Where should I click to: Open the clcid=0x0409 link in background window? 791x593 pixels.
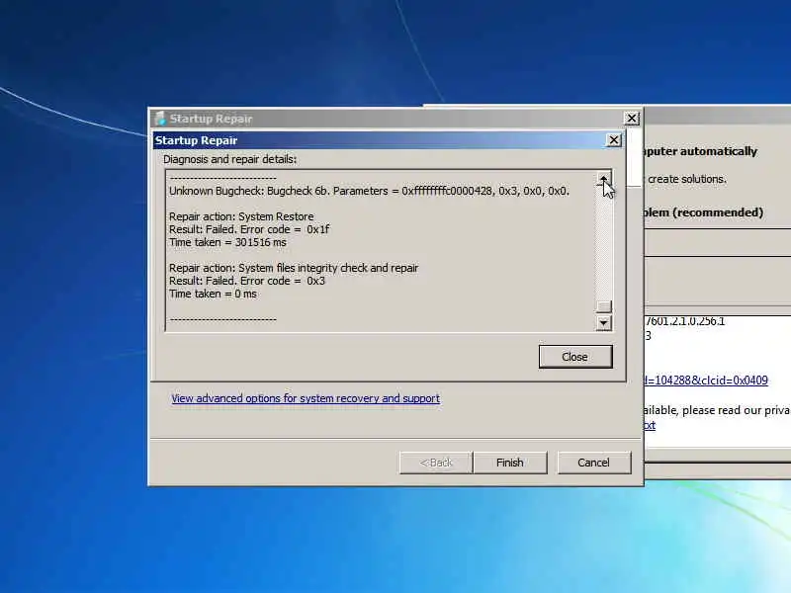pos(706,381)
